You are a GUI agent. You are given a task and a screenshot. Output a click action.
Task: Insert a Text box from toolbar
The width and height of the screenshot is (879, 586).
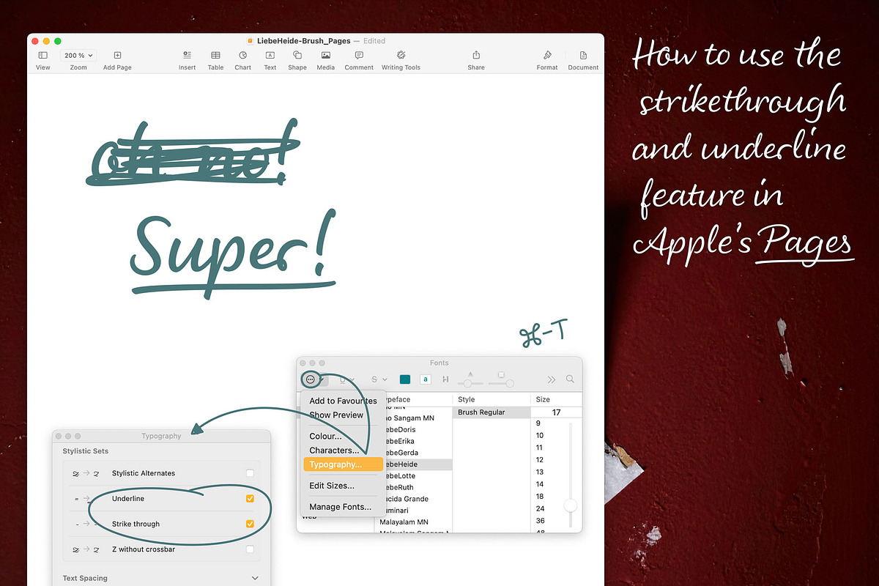coord(270,55)
